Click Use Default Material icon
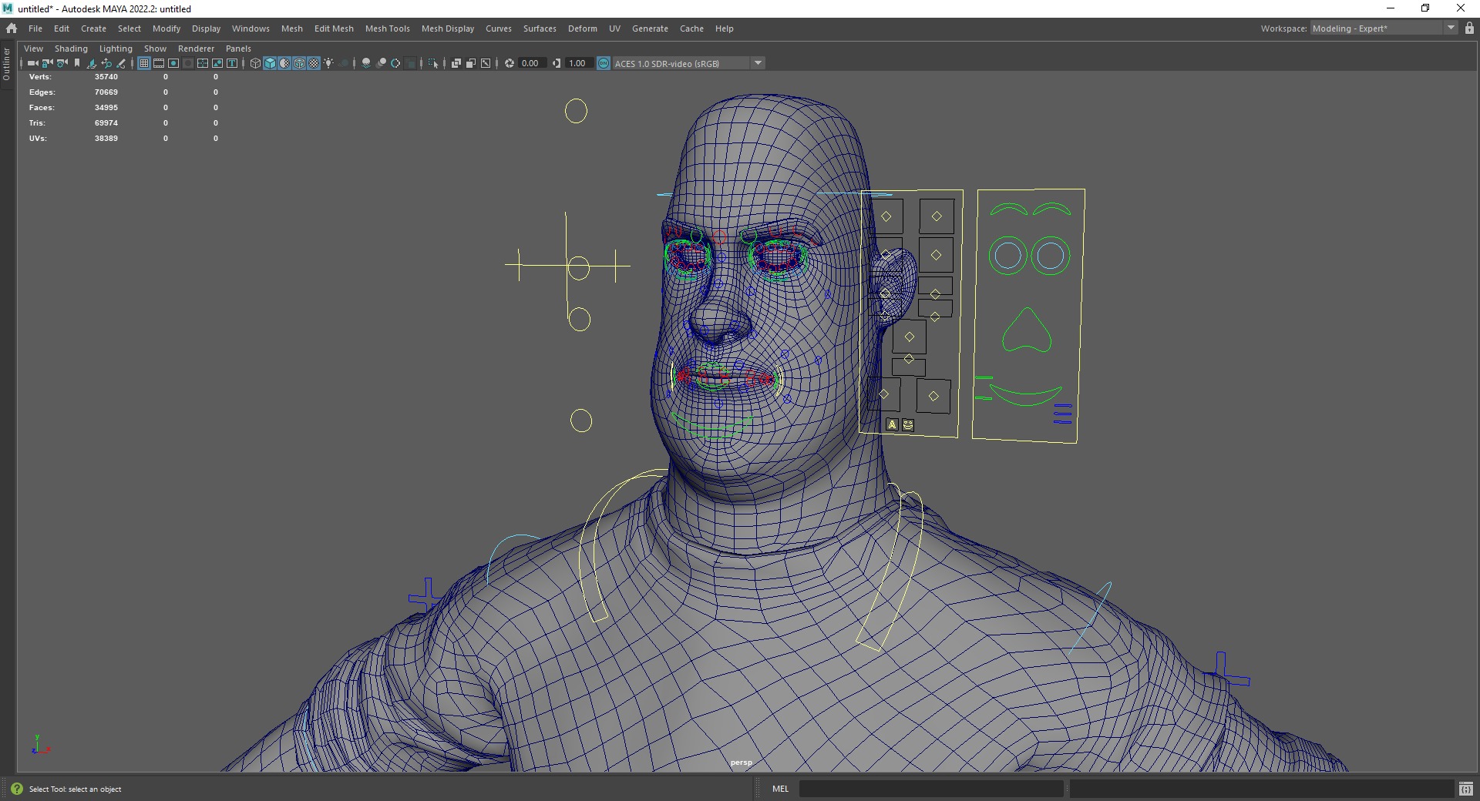1480x801 pixels. (284, 63)
